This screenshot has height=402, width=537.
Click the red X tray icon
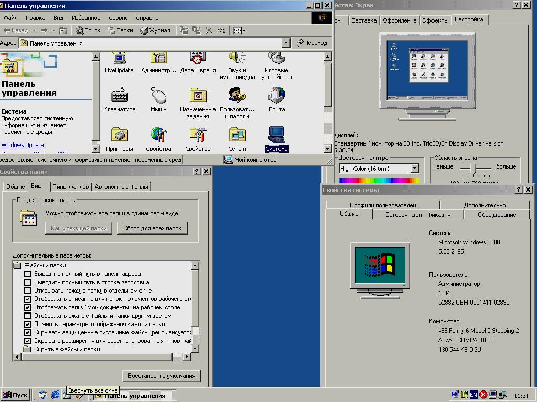(x=483, y=395)
